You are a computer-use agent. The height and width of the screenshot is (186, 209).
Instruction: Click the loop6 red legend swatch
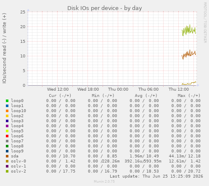click(7, 136)
